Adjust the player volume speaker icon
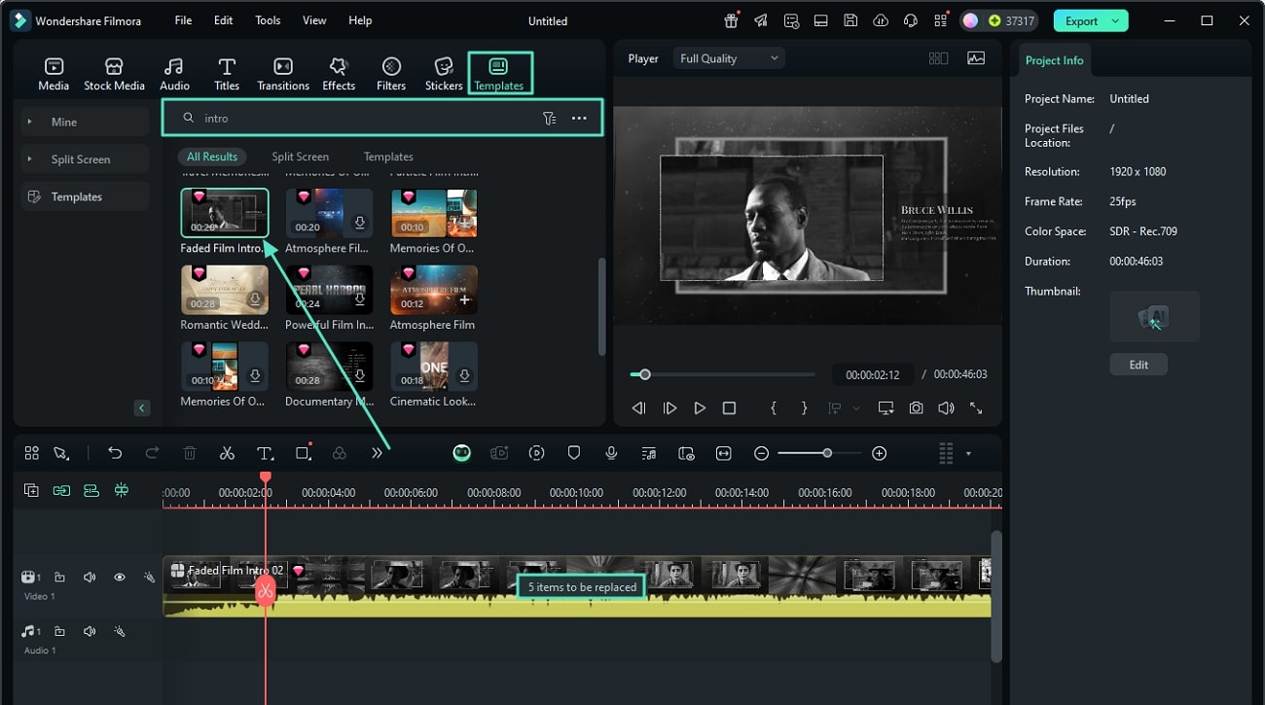The width and height of the screenshot is (1265, 705). point(946,408)
